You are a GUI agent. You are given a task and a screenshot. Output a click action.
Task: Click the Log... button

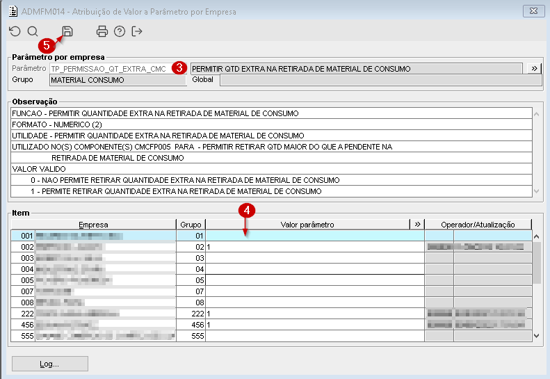point(50,364)
